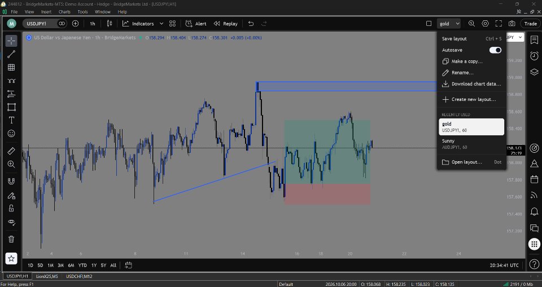Set the range to YTD

click(82, 265)
